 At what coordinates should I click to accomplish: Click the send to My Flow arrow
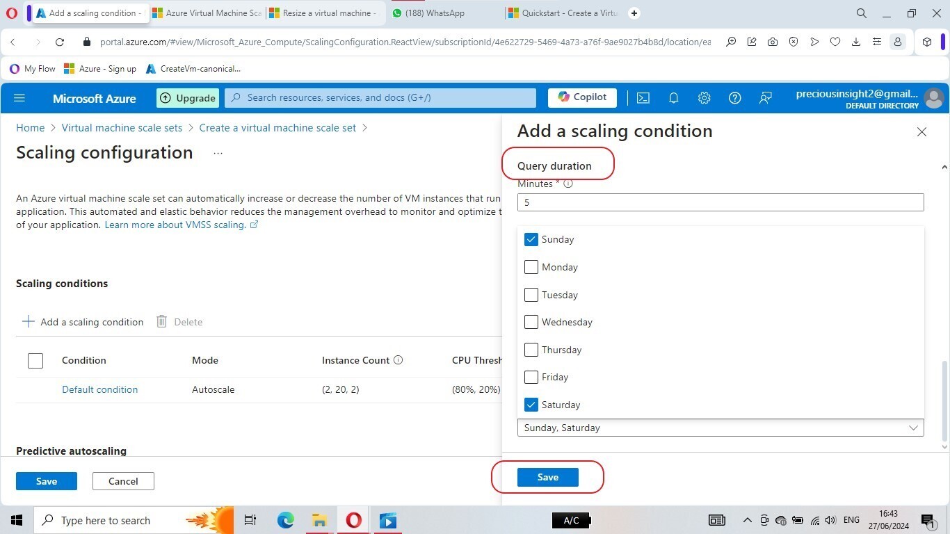coord(814,42)
